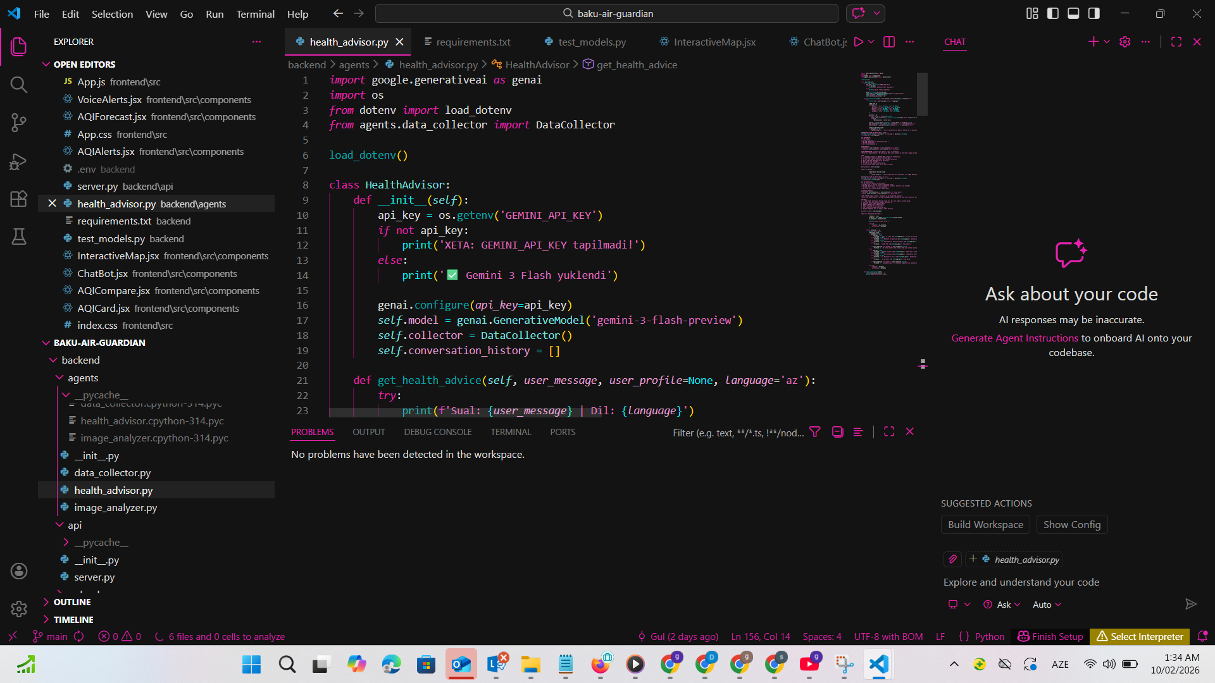
Task: Click the Generate Agent Instructions link
Action: pos(1014,338)
